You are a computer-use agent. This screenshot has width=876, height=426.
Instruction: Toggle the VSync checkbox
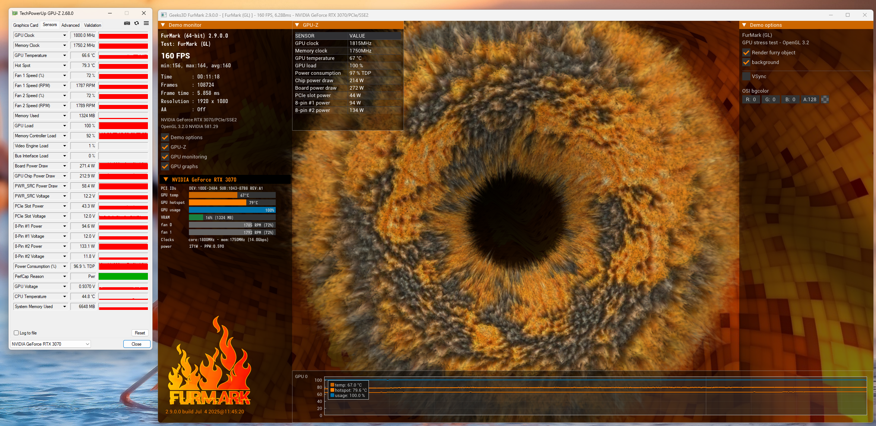click(746, 76)
